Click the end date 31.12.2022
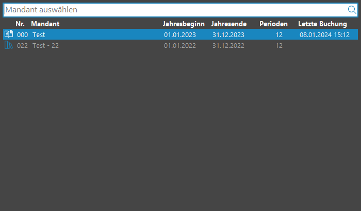361x211 pixels. [x=228, y=45]
